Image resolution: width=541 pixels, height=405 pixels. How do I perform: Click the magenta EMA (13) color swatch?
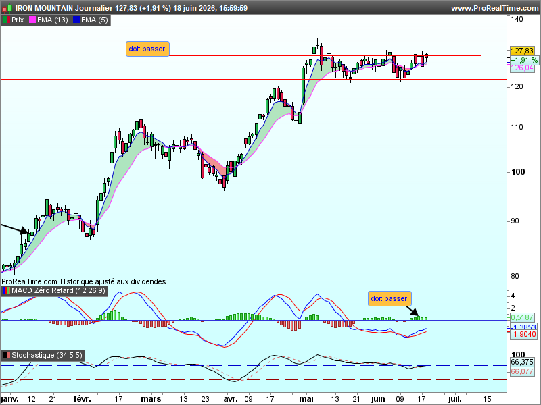(x=32, y=20)
